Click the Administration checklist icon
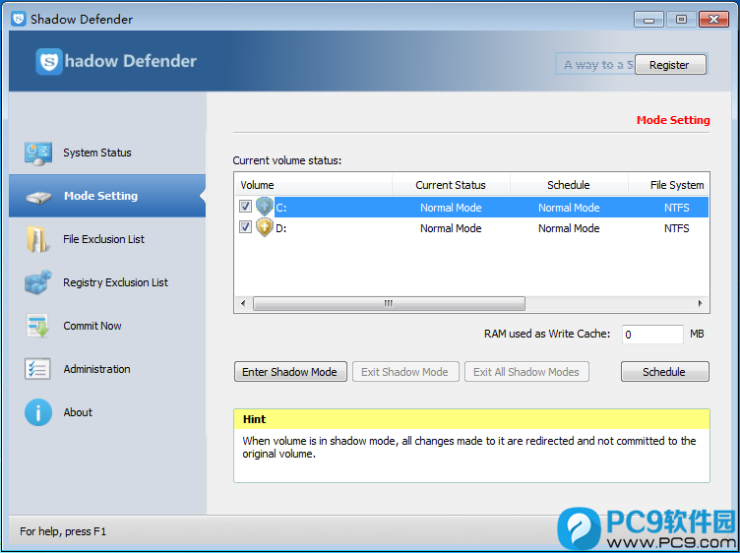Viewport: 740px width, 553px height. [37, 369]
